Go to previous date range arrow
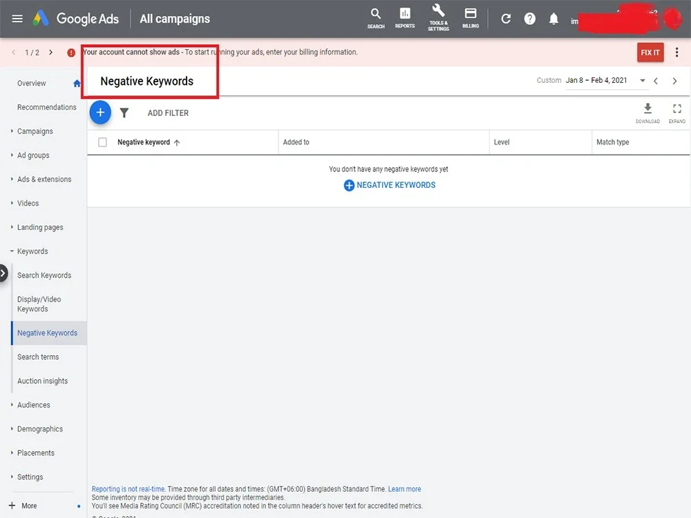Screen dimensions: 691x518 click(x=656, y=81)
